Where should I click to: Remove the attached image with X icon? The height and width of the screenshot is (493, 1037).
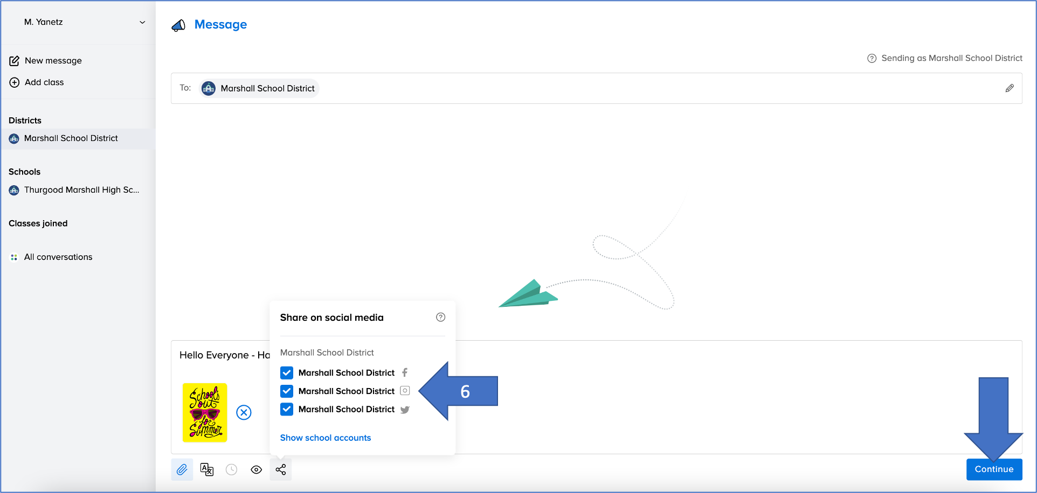coord(244,412)
